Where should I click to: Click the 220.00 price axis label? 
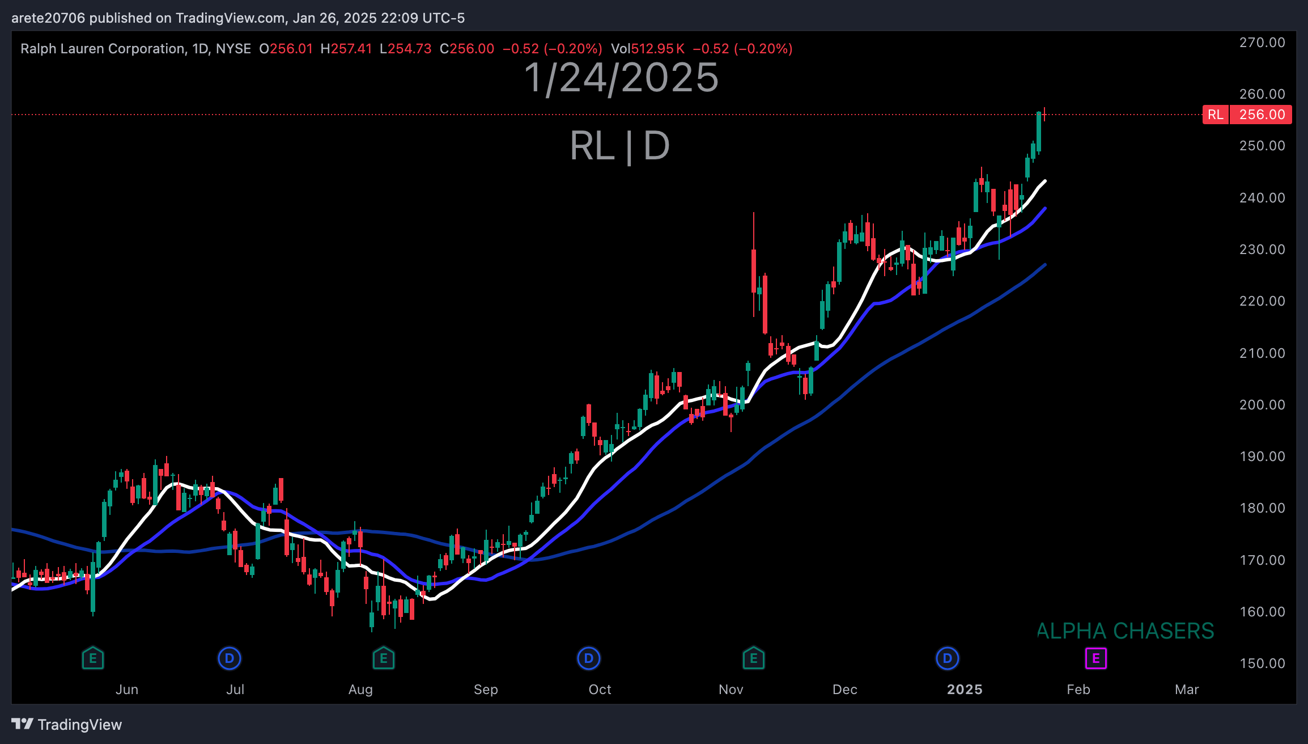coord(1262,301)
